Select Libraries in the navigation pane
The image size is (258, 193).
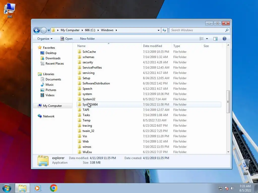point(49,74)
